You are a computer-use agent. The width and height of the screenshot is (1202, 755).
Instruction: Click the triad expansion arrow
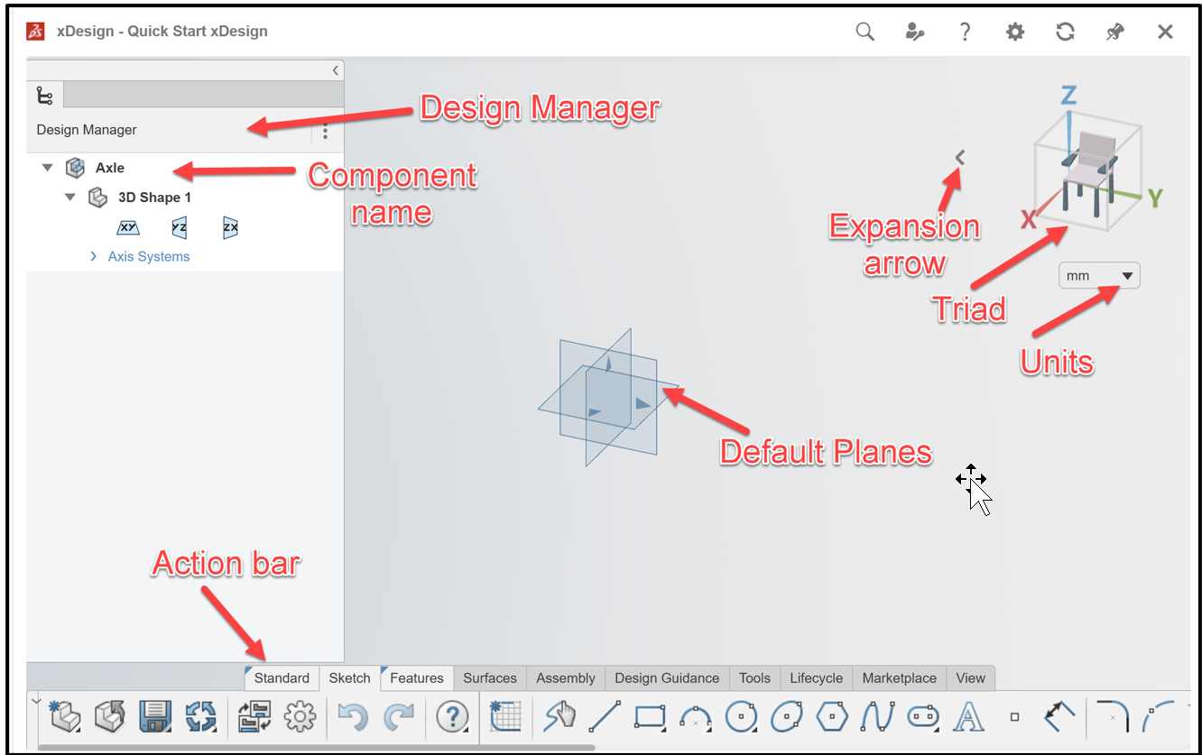958,156
